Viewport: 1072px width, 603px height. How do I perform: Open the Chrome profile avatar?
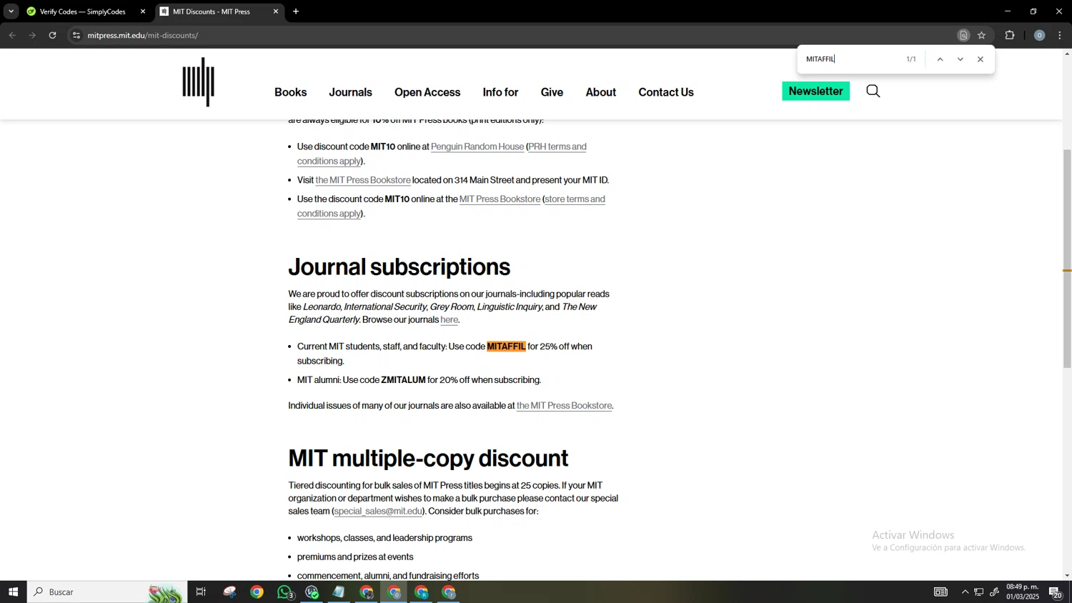[1040, 35]
